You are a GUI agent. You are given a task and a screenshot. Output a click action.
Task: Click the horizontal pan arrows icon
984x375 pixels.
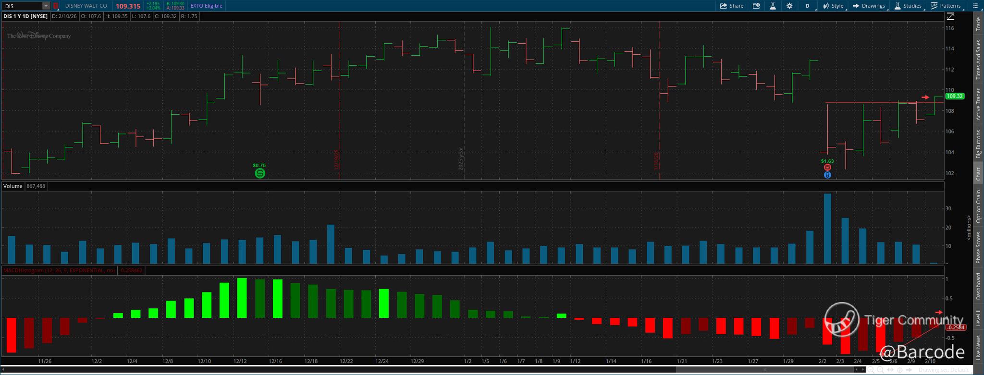point(891,370)
